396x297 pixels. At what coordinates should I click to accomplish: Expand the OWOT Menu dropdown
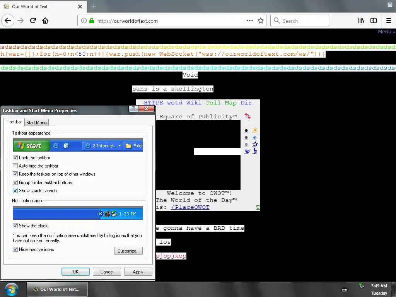click(x=386, y=32)
